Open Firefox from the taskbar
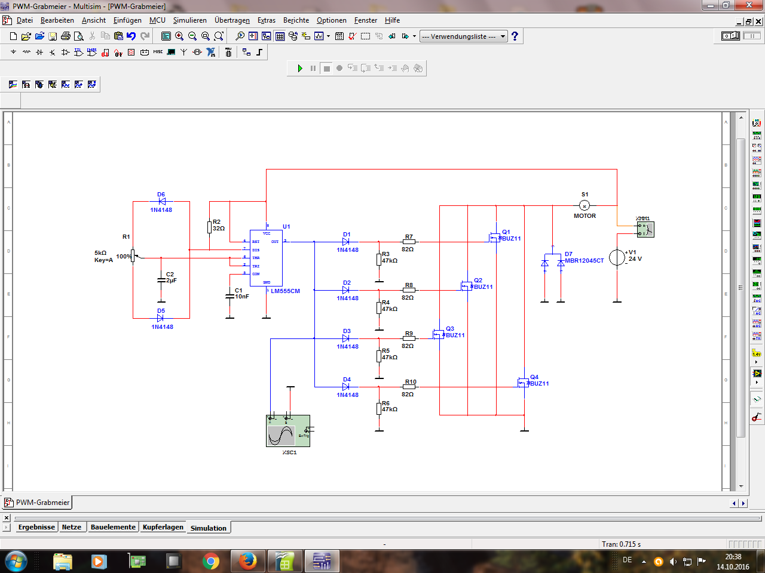The width and height of the screenshot is (765, 573). [248, 561]
